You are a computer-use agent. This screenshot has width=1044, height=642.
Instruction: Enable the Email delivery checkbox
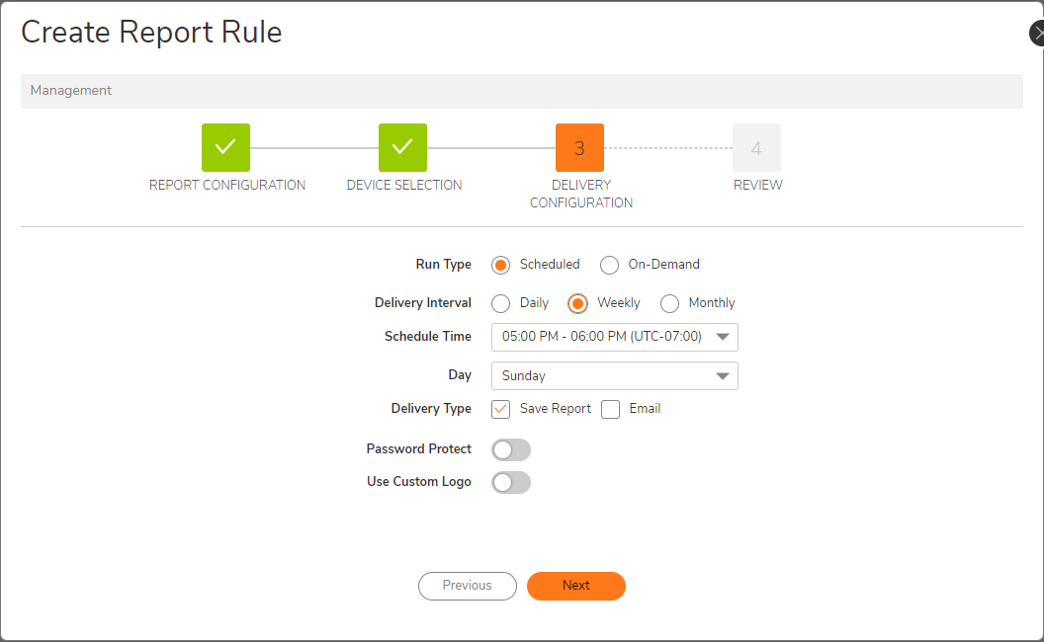611,409
